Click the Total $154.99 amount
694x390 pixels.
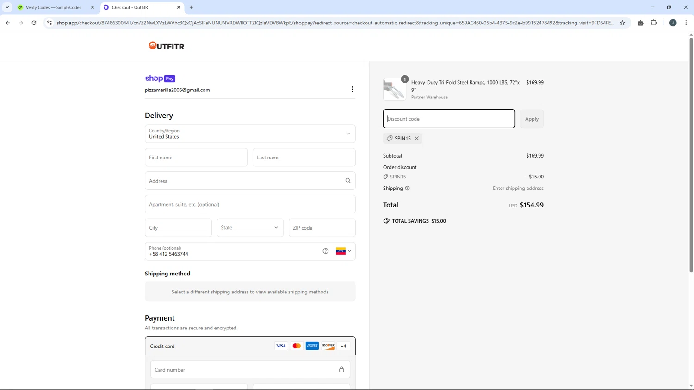point(532,205)
